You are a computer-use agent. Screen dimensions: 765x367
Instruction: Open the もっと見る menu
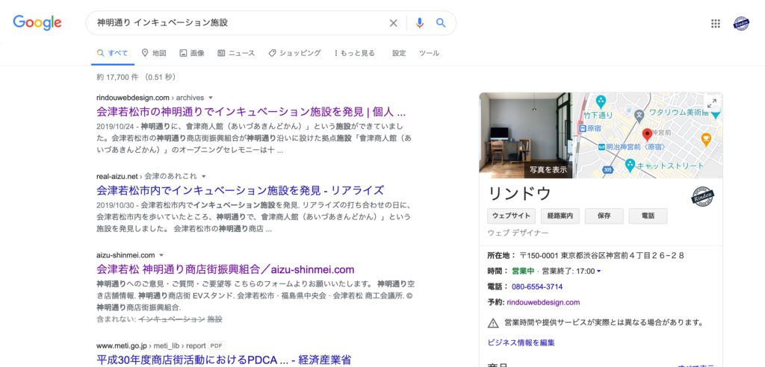coord(353,53)
